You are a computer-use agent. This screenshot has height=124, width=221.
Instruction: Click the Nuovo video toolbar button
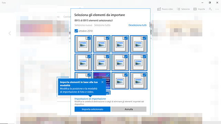click(x=165, y=9)
